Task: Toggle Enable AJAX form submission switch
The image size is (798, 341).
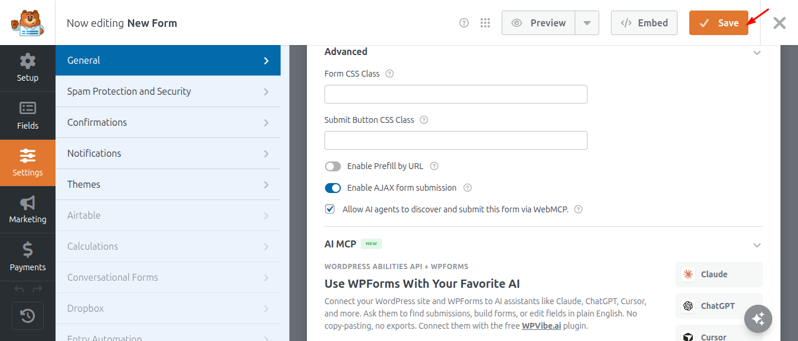Action: click(x=333, y=188)
